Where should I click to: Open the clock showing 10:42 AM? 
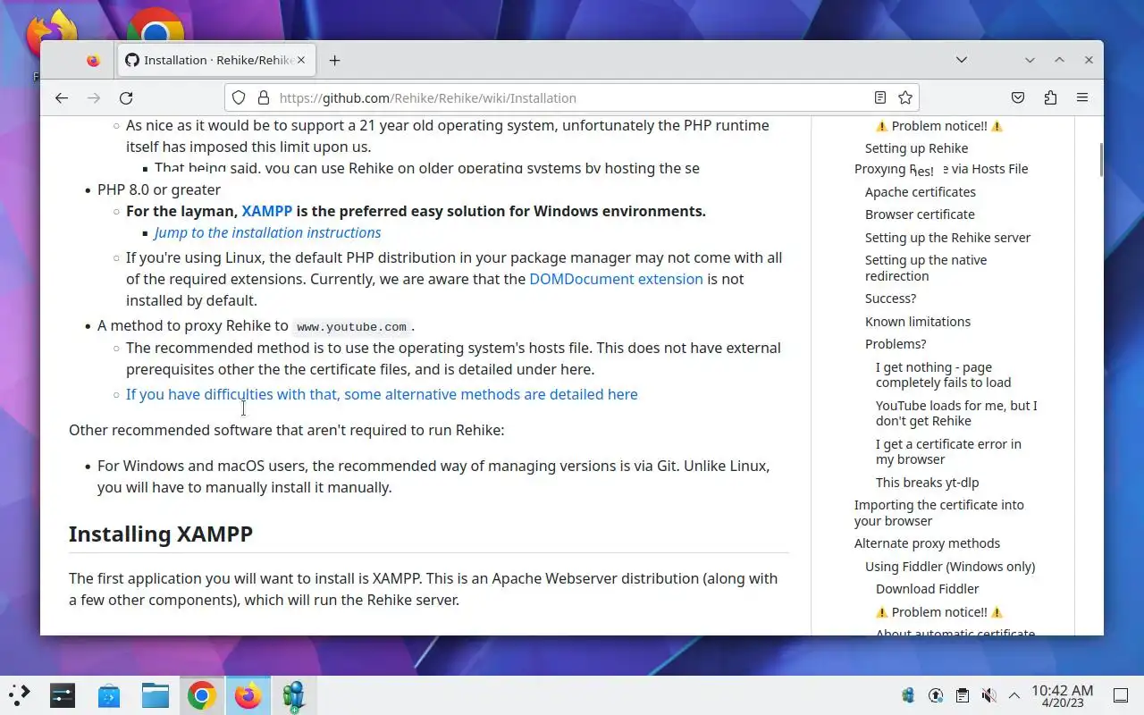(x=1062, y=695)
